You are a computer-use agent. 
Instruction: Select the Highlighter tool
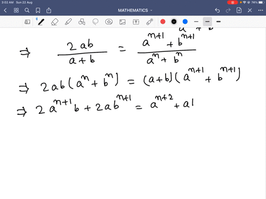coord(68,22)
